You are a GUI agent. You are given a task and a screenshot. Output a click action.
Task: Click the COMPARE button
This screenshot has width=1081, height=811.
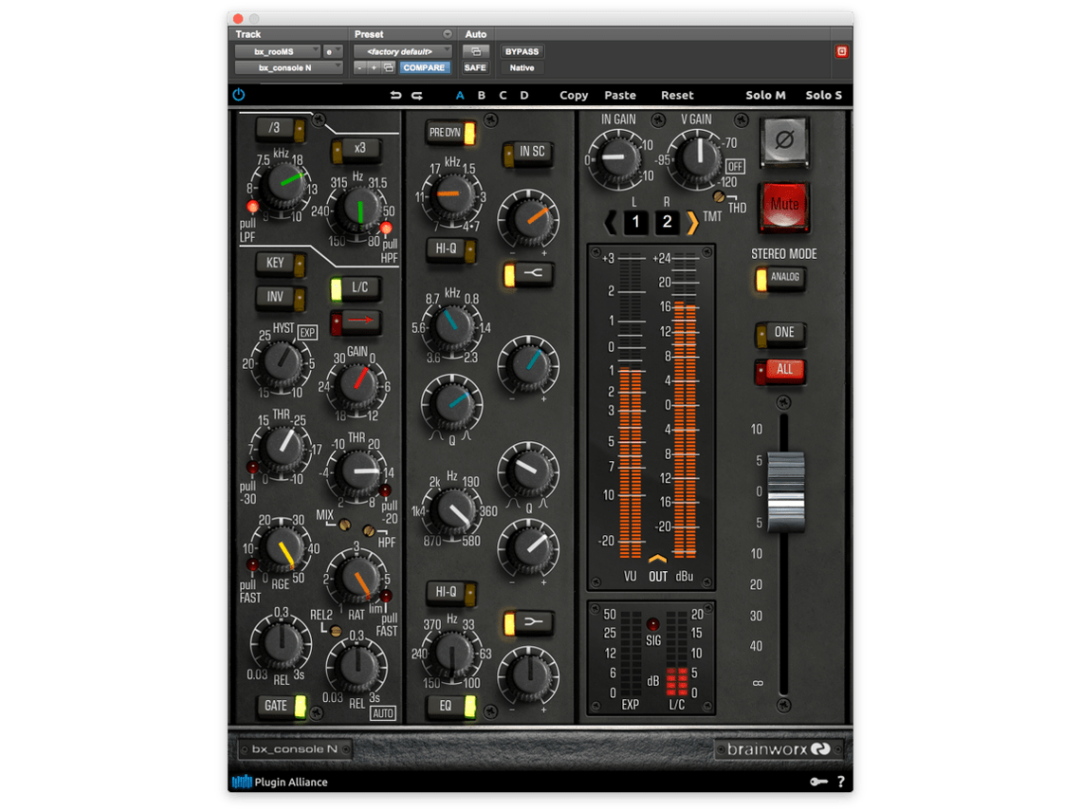pyautogui.click(x=424, y=67)
